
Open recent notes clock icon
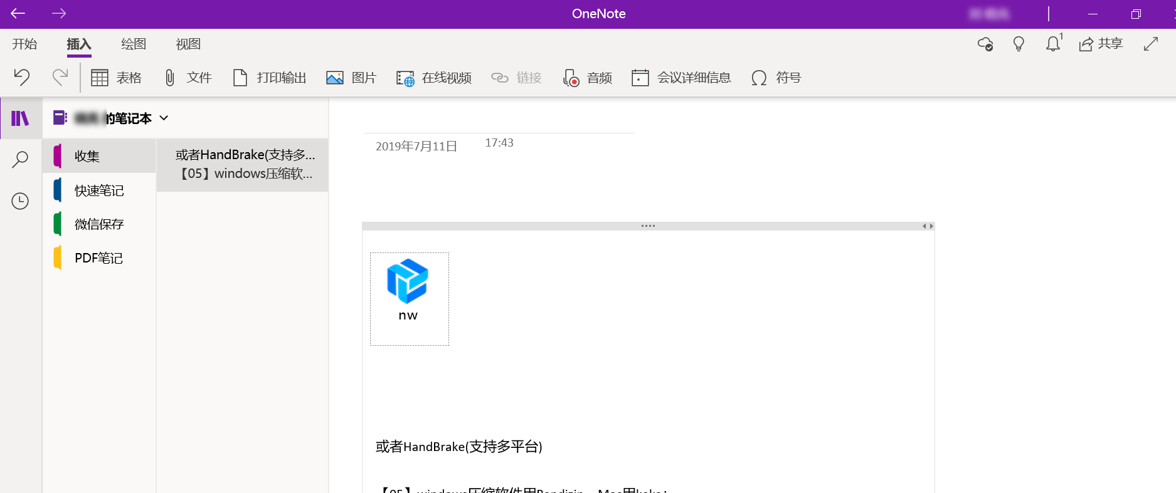click(20, 201)
